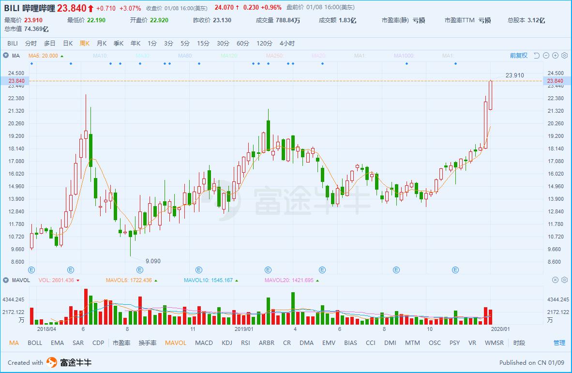Toggle the MACD indicator
The image size is (572, 373).
point(204,343)
